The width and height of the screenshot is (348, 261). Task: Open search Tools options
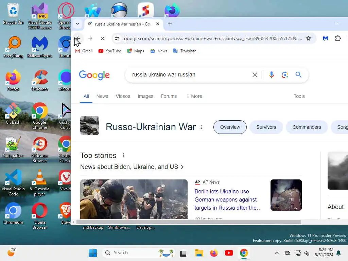(299, 96)
